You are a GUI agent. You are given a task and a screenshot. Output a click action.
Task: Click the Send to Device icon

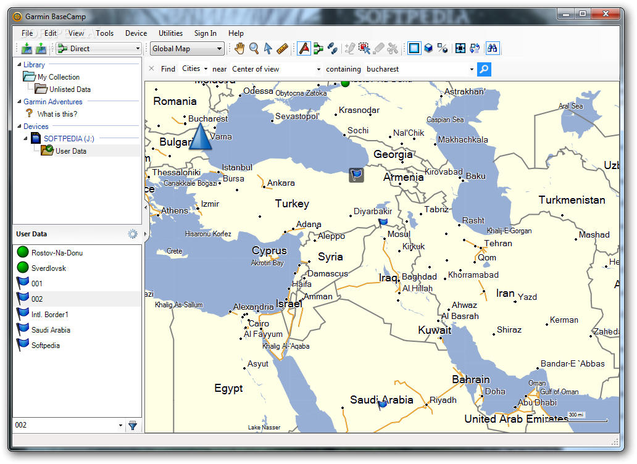(27, 48)
